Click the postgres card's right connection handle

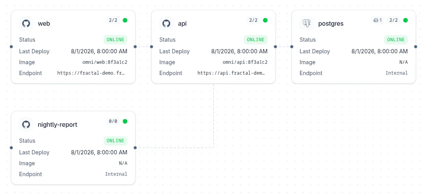[x=416, y=47]
